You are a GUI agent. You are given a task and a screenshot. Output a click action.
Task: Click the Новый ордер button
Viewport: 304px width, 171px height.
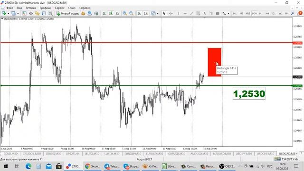[x=67, y=13]
